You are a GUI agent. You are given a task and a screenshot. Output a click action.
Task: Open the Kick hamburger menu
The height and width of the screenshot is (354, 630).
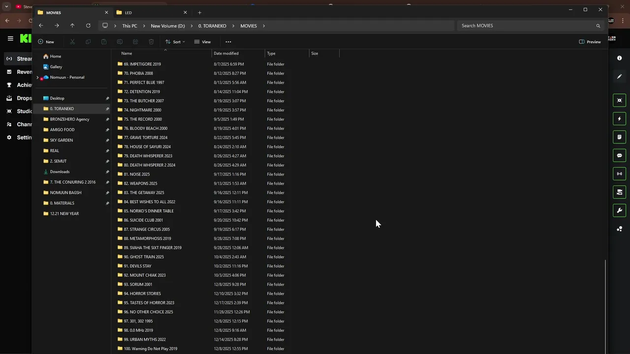pos(10,38)
